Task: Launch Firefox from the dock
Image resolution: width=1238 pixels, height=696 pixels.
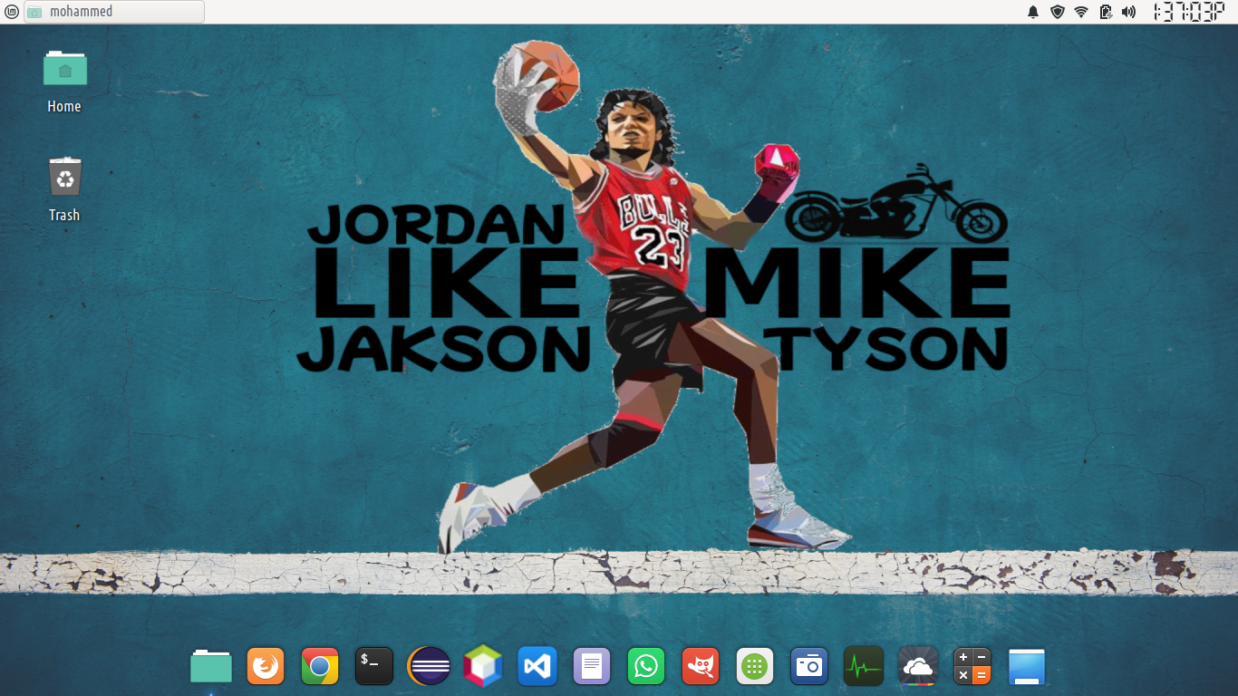Action: 266,666
